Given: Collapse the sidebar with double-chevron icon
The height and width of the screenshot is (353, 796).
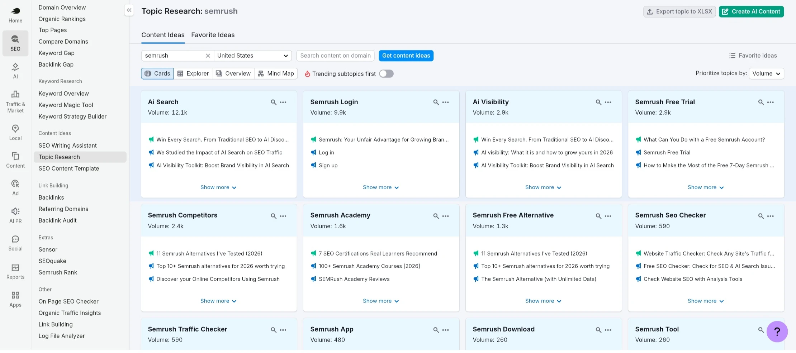Looking at the screenshot, I should click(x=129, y=10).
